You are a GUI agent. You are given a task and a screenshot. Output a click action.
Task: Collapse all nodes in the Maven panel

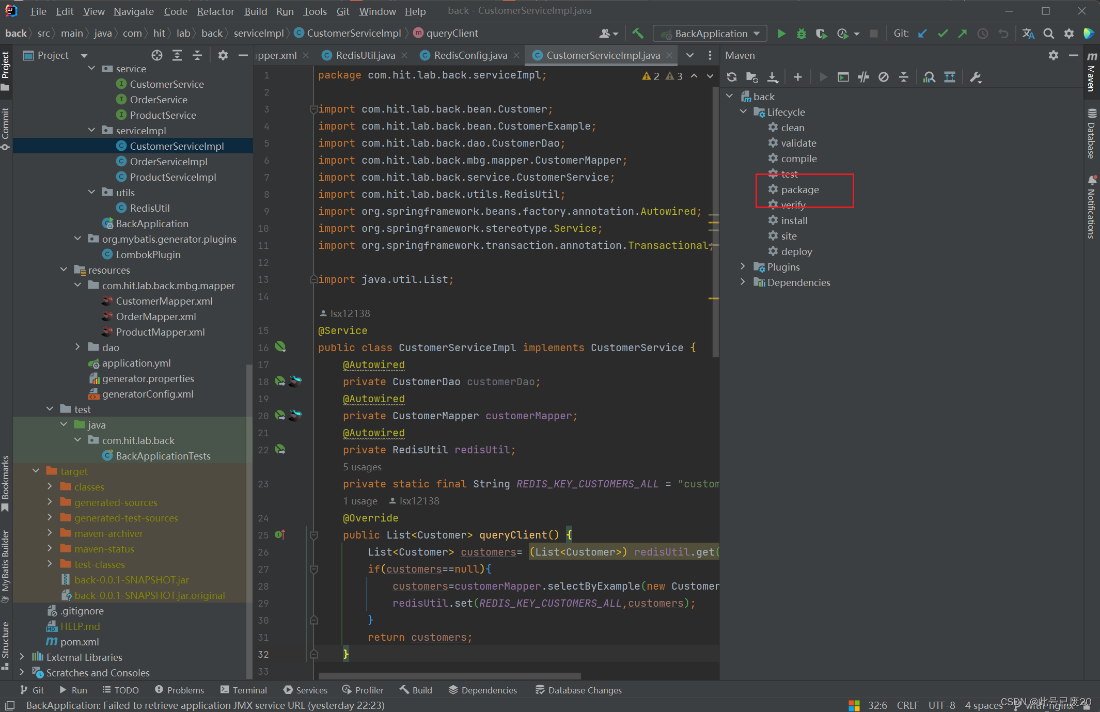coord(904,76)
